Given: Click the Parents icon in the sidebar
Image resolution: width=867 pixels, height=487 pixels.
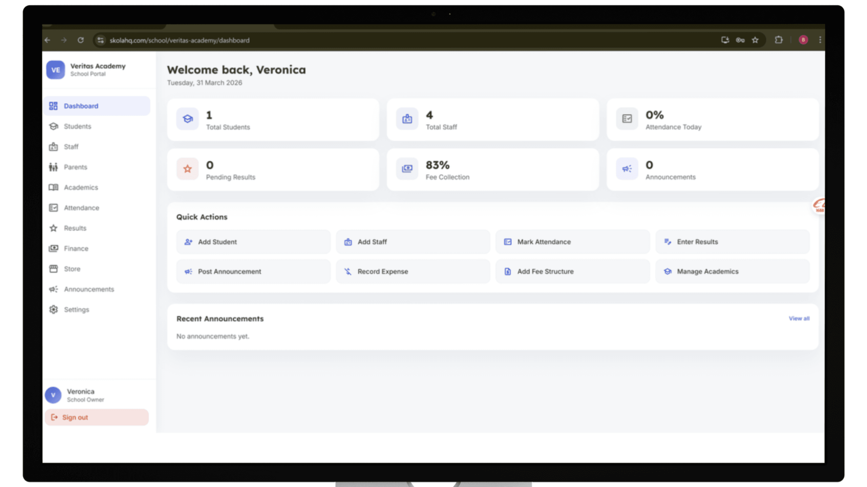Looking at the screenshot, I should (x=53, y=167).
